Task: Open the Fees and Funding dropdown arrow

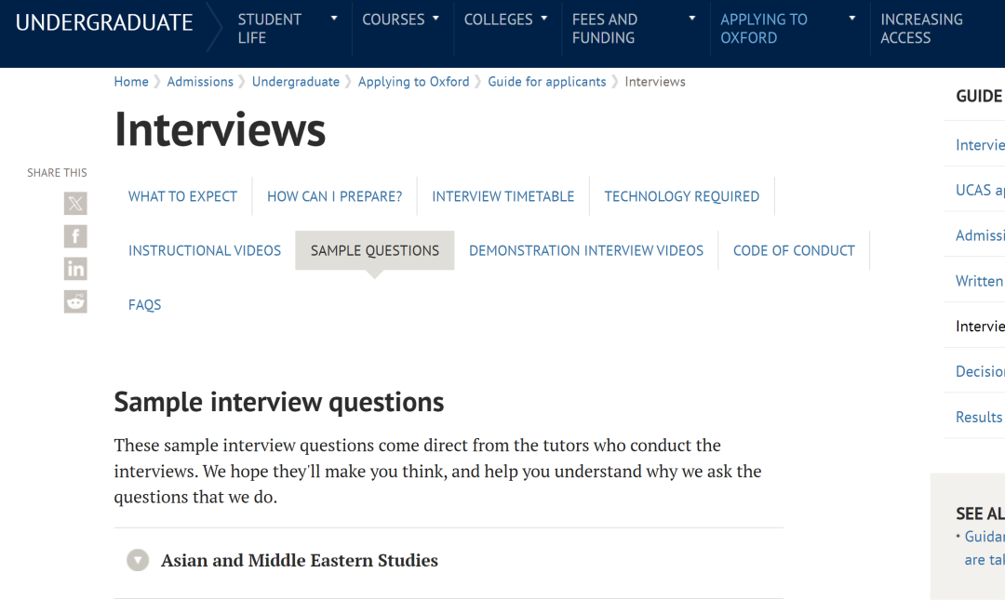Action: coord(692,19)
